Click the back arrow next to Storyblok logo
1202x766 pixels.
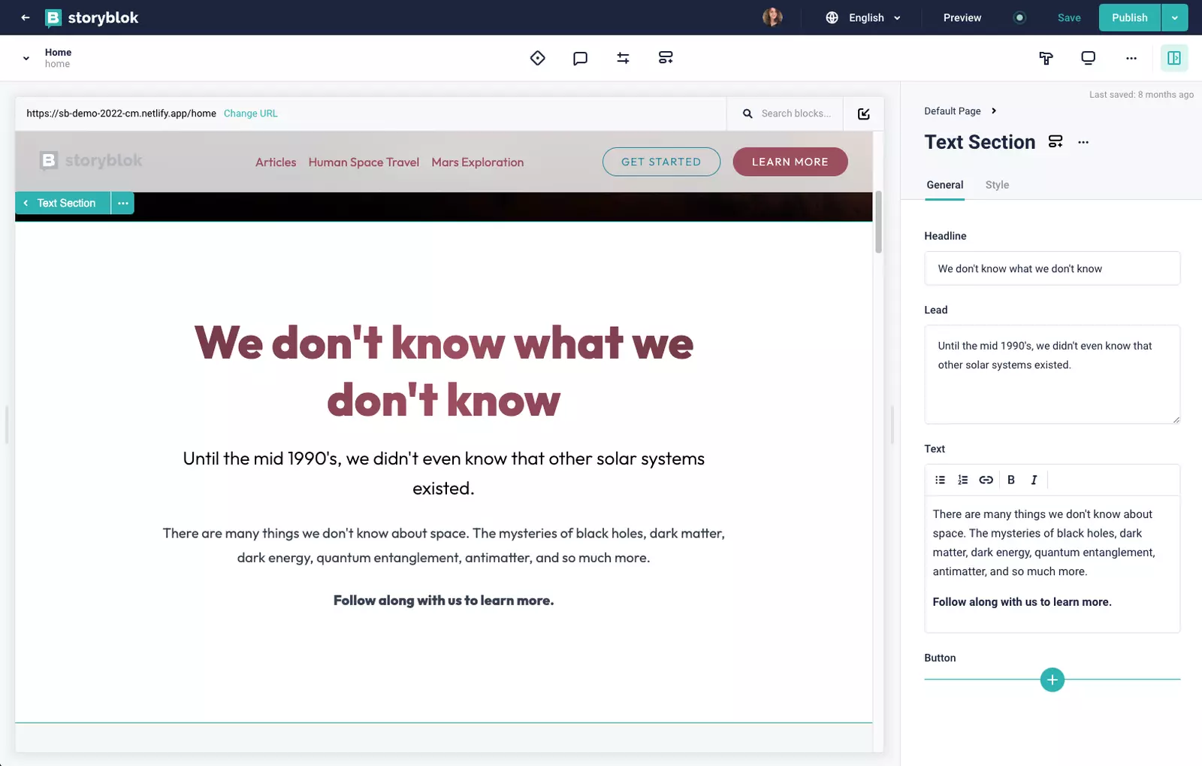coord(26,17)
